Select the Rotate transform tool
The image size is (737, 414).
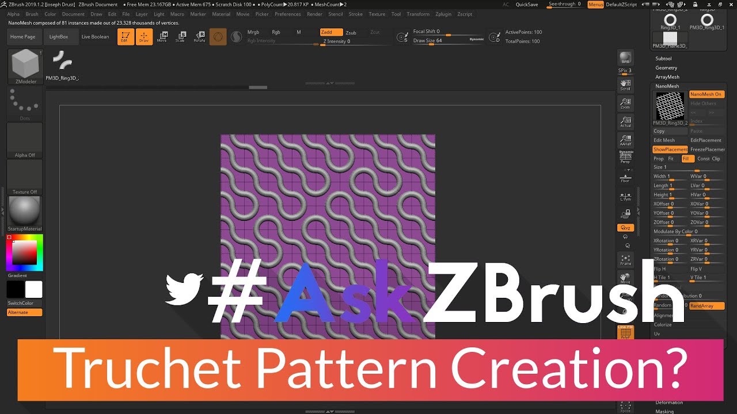tap(199, 37)
